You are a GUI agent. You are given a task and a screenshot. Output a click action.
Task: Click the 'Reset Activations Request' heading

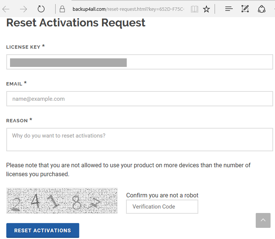point(76,23)
